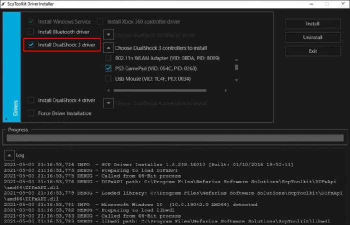Expand the DualShock 4 controllers dropdown
Image resolution: width=350 pixels, height=225 pixels.
(x=108, y=103)
